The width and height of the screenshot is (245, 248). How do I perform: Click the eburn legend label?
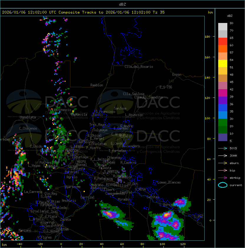coord(234,163)
